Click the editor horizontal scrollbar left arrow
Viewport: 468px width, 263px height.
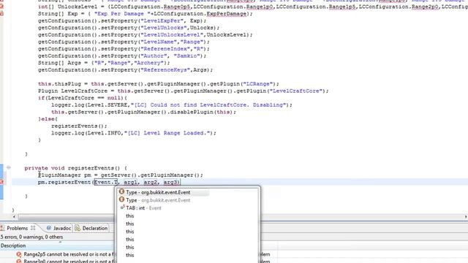coord(14,217)
